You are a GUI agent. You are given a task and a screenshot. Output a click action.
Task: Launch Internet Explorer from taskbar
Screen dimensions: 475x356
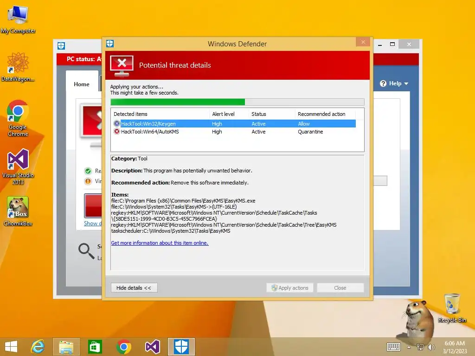38,347
